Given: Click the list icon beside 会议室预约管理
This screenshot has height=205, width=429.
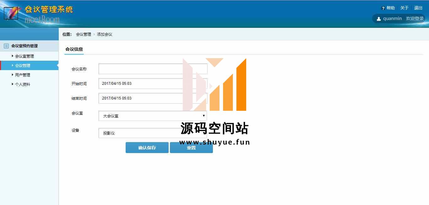Looking at the screenshot, I should tap(6, 46).
